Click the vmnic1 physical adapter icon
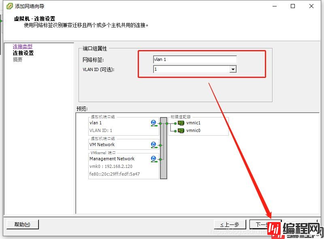The width and height of the screenshot is (324, 239). pos(181,123)
